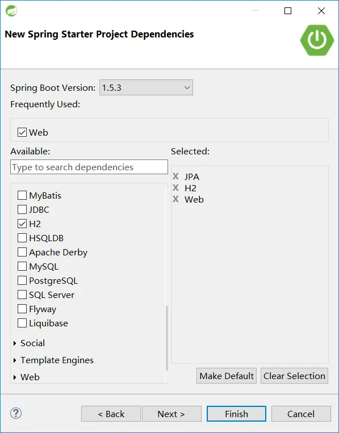Remove JPA via its X icon
This screenshot has width=339, height=433.
tap(175, 176)
